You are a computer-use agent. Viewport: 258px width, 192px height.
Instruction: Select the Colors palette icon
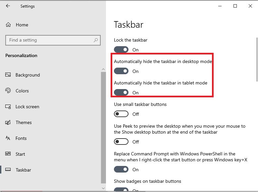click(8, 90)
